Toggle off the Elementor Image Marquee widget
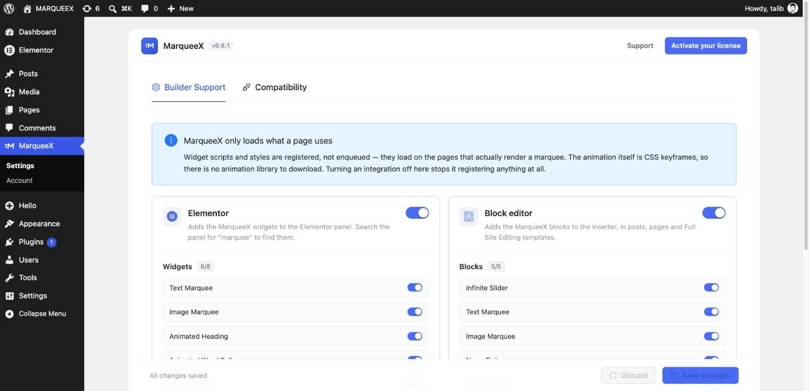The image size is (809, 391). [415, 312]
